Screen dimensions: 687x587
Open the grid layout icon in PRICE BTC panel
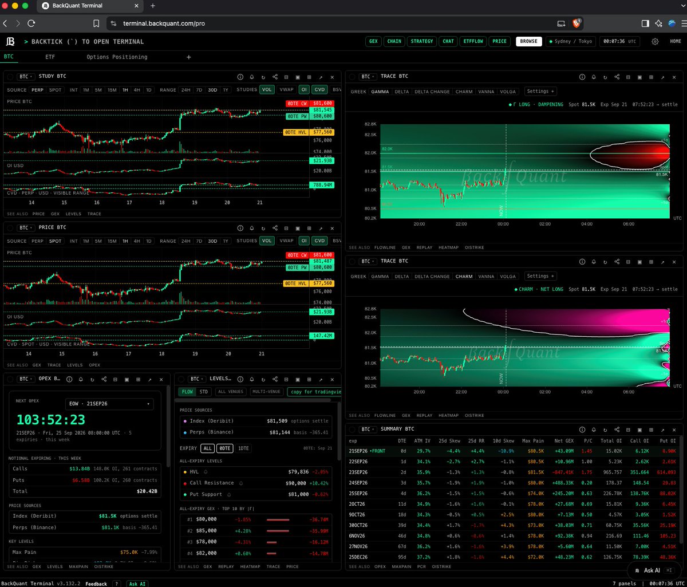[309, 228]
